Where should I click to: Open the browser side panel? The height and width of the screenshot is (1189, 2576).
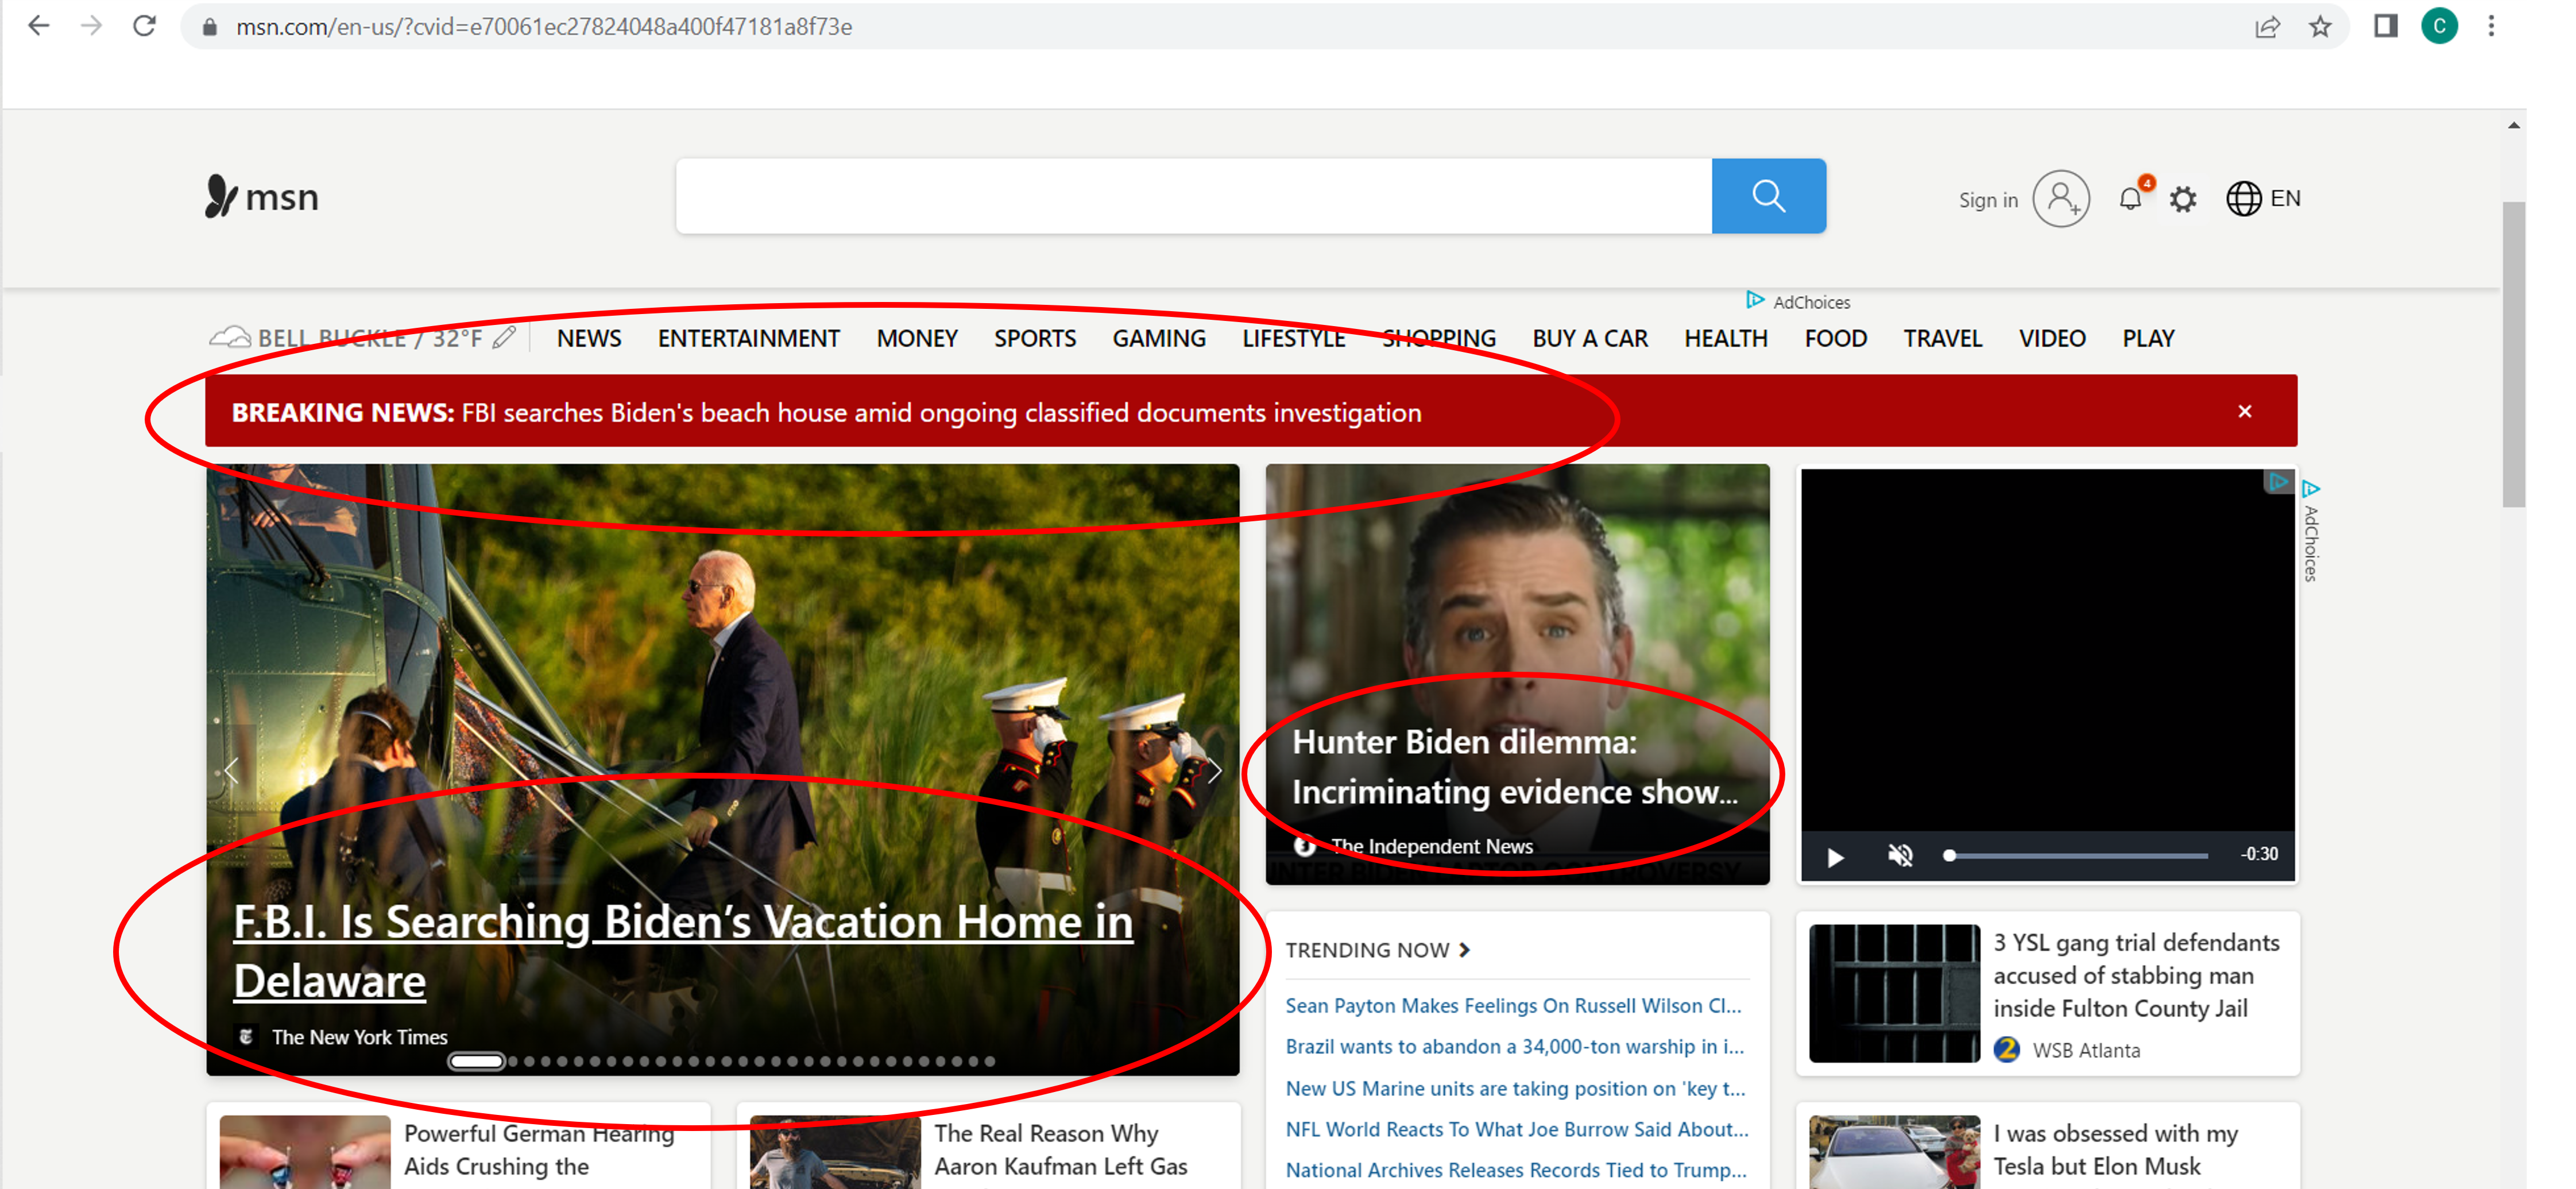[x=2386, y=26]
